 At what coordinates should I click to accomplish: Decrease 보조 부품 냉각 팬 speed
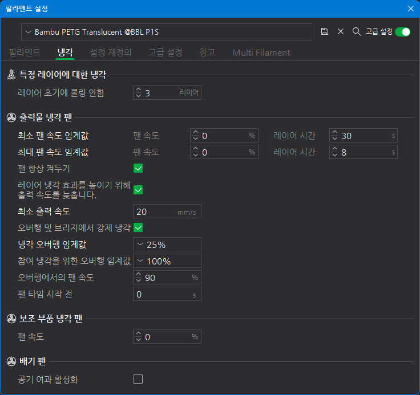(x=138, y=340)
